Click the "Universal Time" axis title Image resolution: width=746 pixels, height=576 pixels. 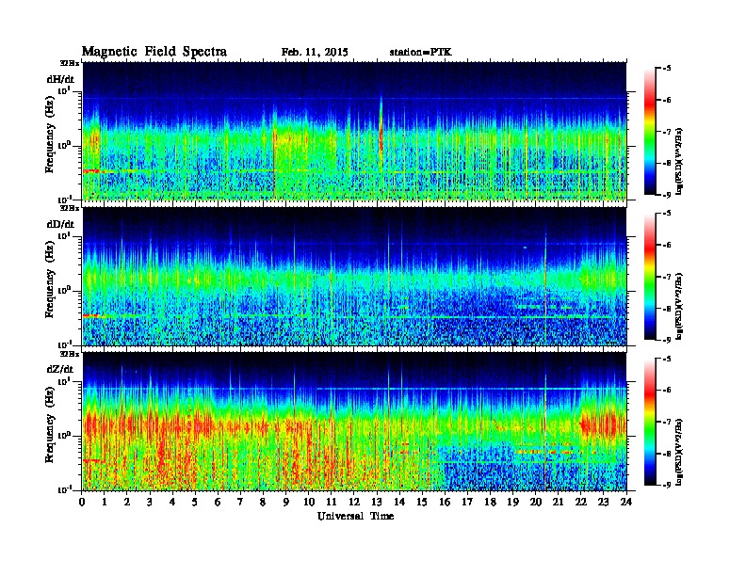coord(355,516)
